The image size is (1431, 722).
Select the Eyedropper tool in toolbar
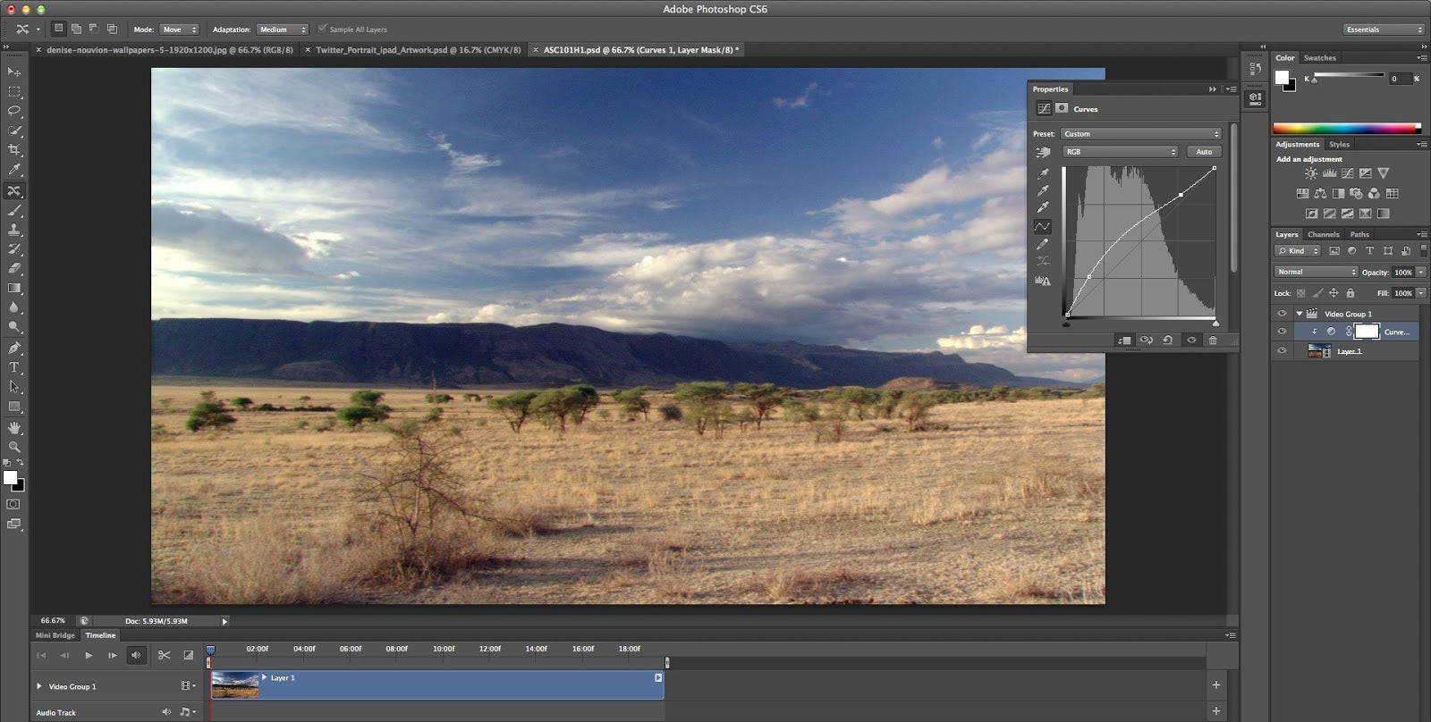point(14,170)
